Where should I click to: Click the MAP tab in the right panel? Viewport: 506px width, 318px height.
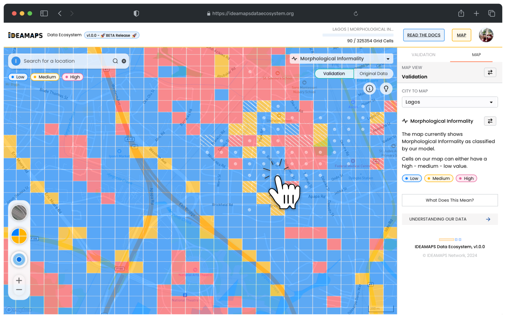tap(476, 55)
